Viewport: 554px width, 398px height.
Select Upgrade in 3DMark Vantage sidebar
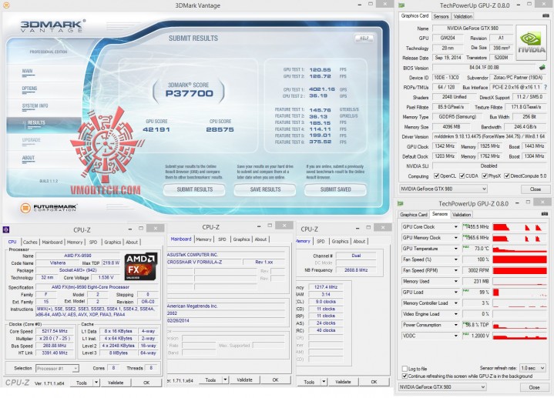(31, 140)
